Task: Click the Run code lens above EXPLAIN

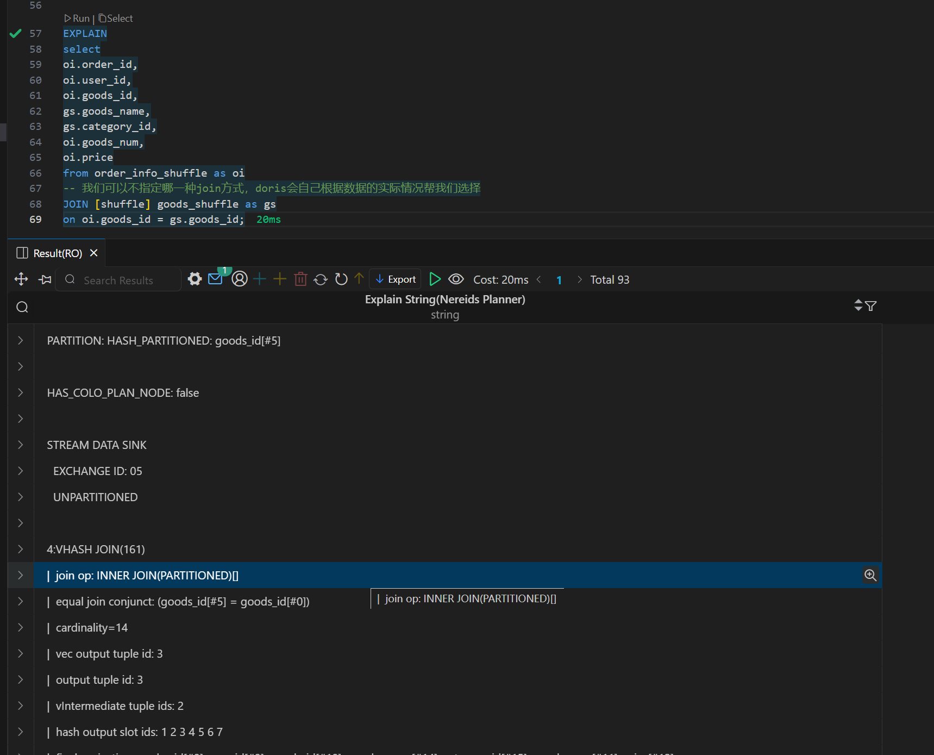Action: (x=77, y=18)
